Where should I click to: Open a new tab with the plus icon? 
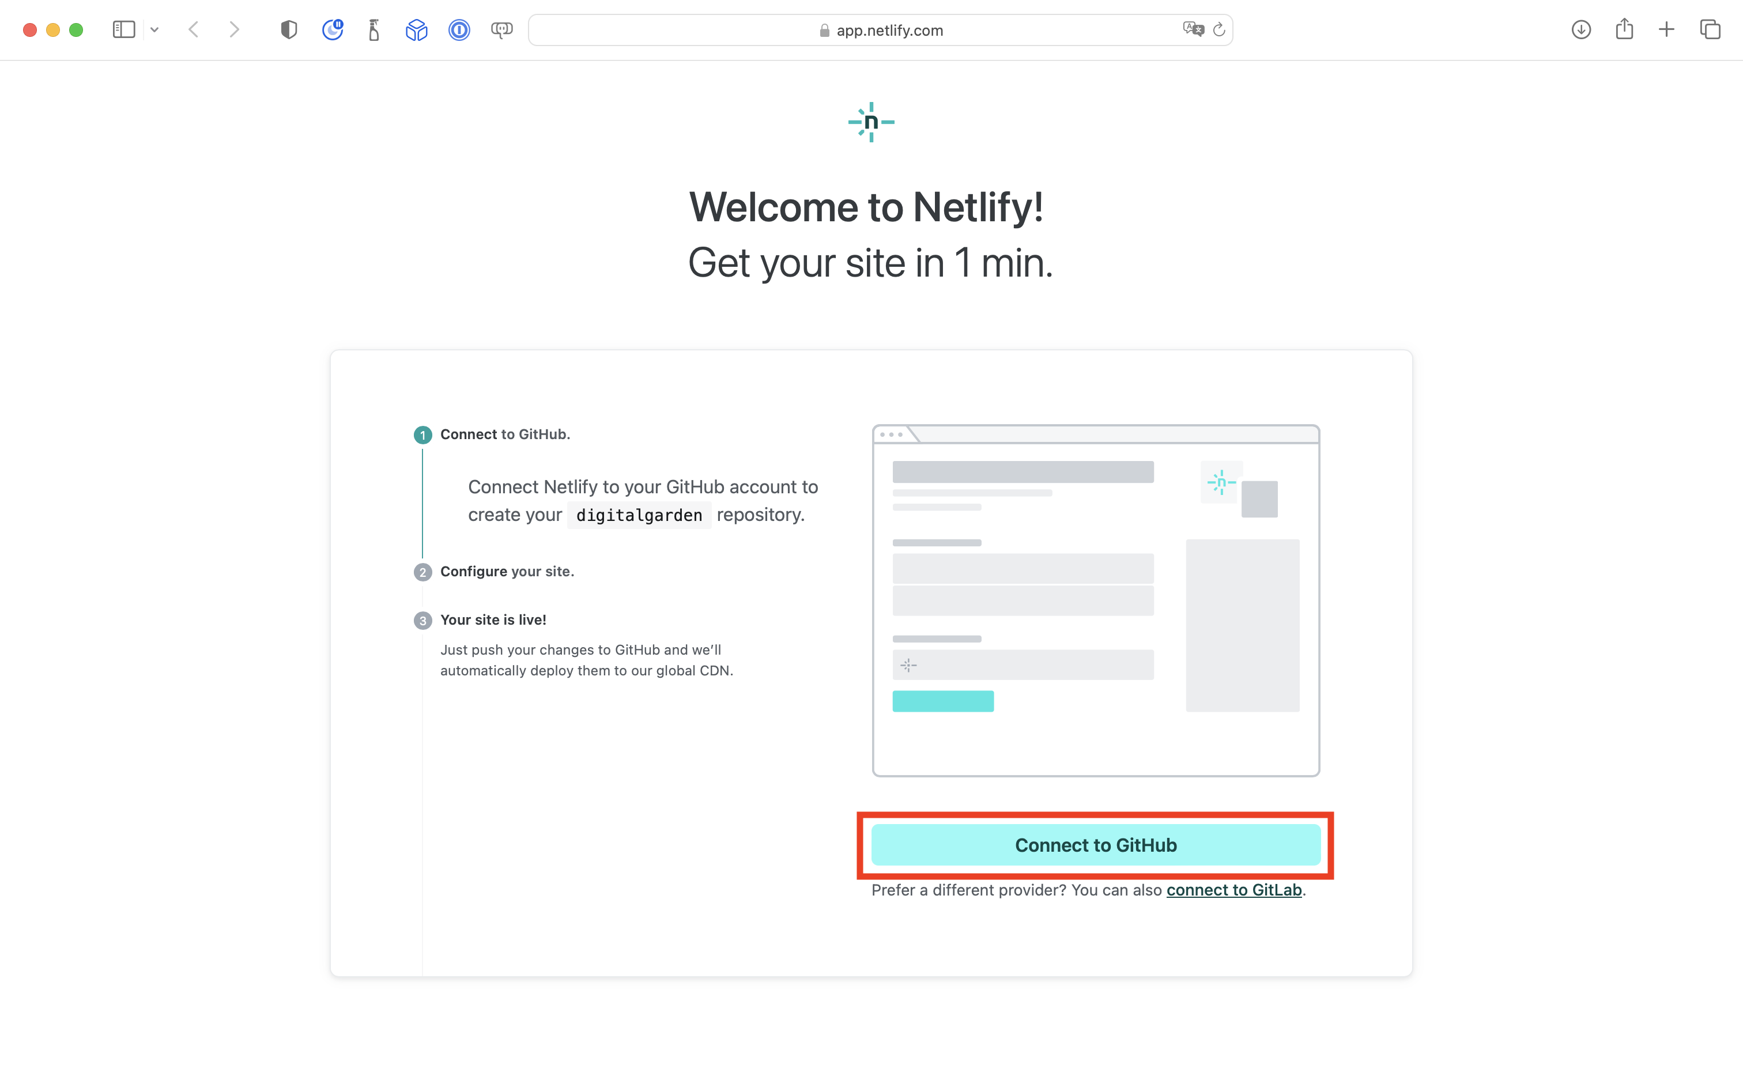[1666, 29]
